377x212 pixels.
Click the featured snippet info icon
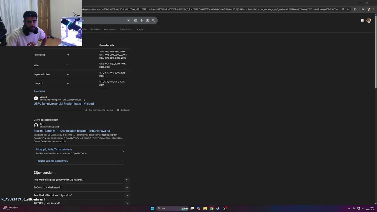[x=87, y=110]
